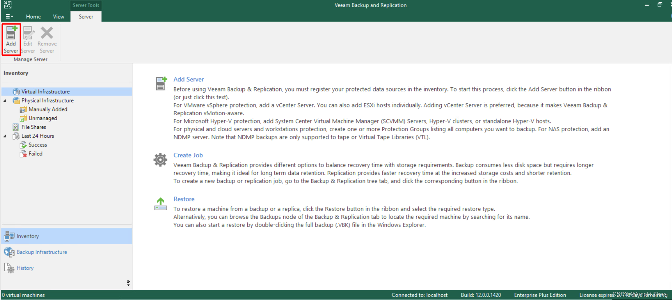Expand navigation pane options chevron
Viewport: 672px width, 300px height.
[x=128, y=283]
